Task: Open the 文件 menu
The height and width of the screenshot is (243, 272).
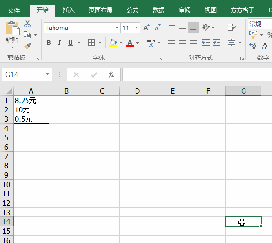Action: (x=14, y=11)
